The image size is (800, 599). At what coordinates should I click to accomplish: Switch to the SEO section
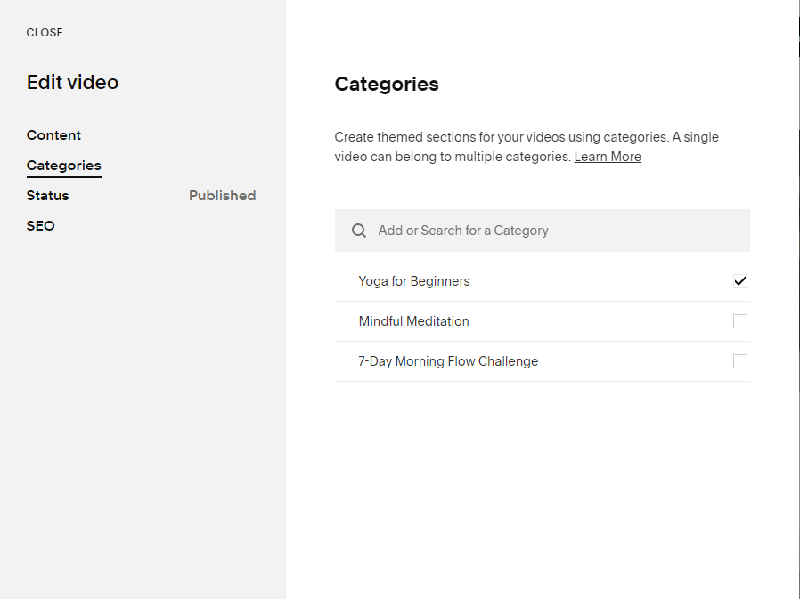41,226
